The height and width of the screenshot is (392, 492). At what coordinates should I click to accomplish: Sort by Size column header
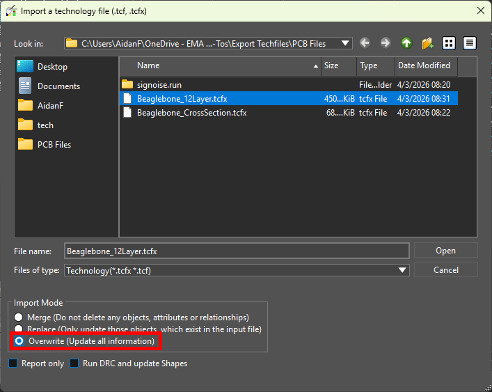tap(338, 65)
